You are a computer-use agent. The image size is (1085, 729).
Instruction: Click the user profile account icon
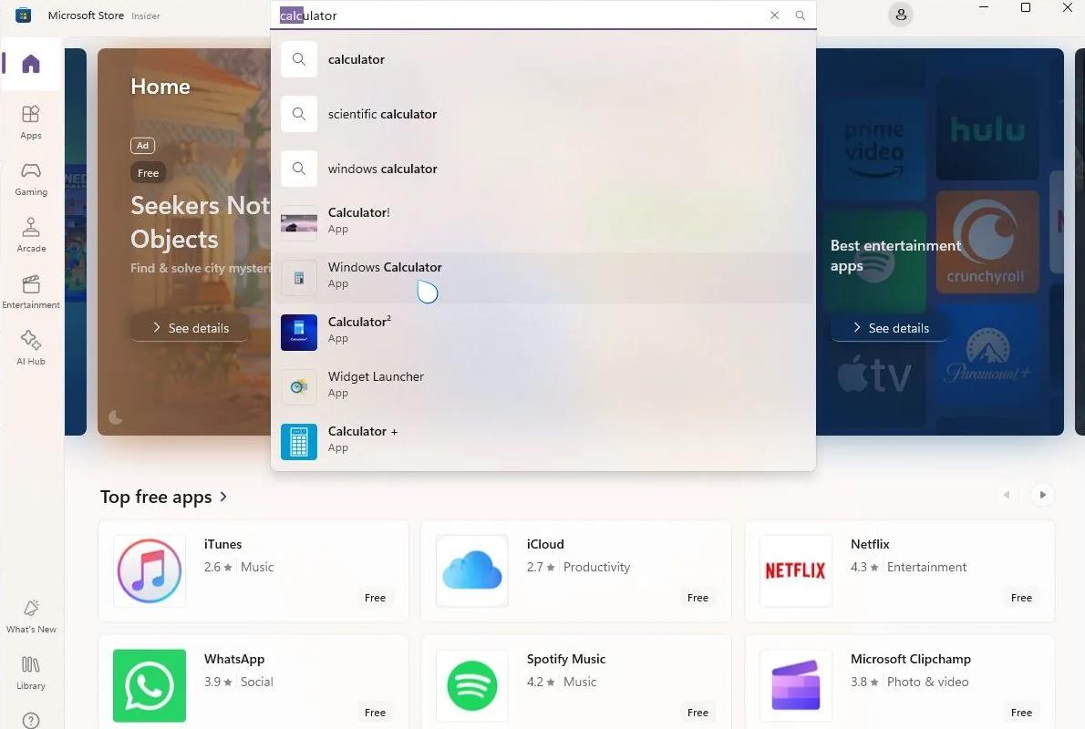tap(900, 15)
